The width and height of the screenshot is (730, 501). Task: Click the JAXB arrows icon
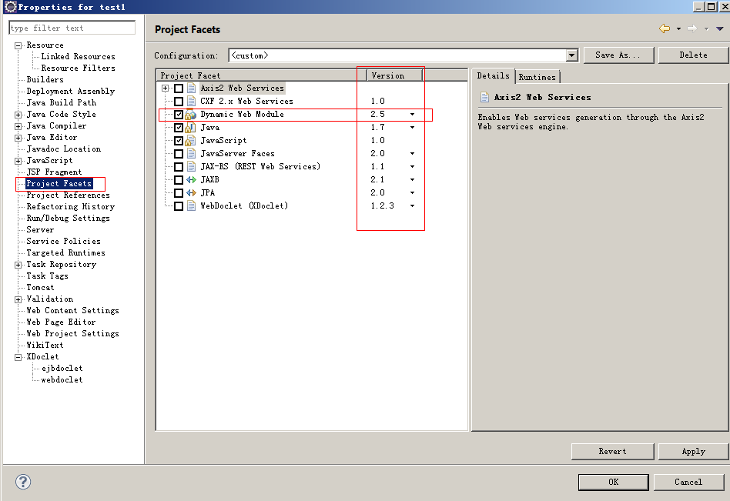coord(191,179)
